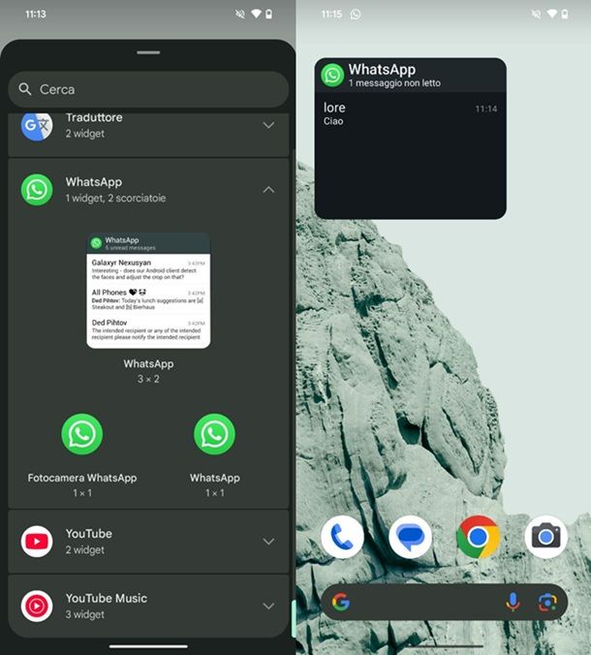Screen dimensions: 591x655
Task: Collapse the WhatsApp widget group
Action: point(268,190)
